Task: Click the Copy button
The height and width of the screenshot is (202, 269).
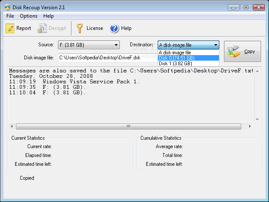Action: 243,51
